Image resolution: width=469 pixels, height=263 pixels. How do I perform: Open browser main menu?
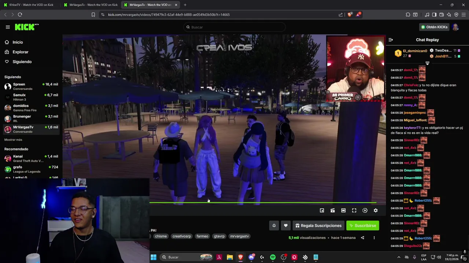tap(464, 15)
